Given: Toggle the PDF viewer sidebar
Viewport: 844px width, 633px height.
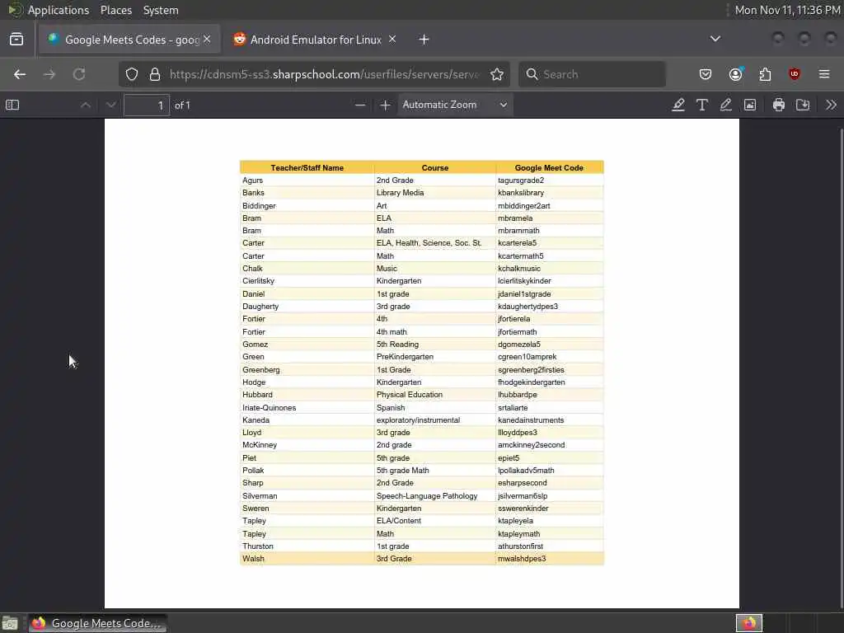Looking at the screenshot, I should click(12, 105).
